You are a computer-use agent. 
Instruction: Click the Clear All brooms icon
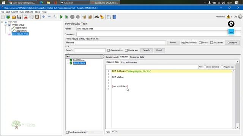point(90,17)
